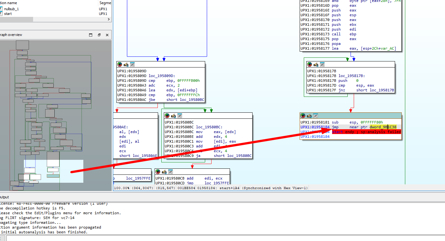
Task: Click group icon on the jmp dword_9B1C38 block
Action: coord(316,116)
